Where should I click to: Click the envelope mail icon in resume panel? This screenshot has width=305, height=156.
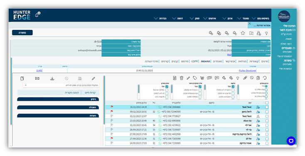point(37,78)
